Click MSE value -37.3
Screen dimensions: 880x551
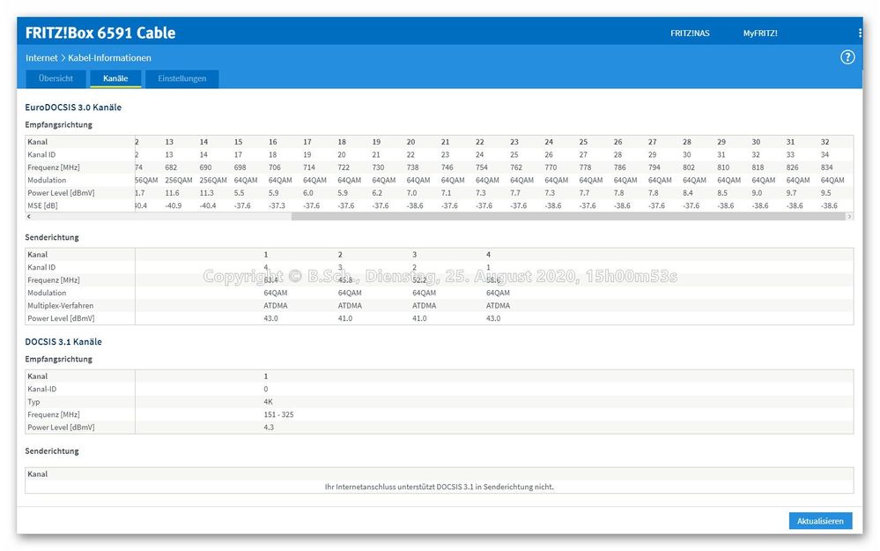pyautogui.click(x=277, y=205)
